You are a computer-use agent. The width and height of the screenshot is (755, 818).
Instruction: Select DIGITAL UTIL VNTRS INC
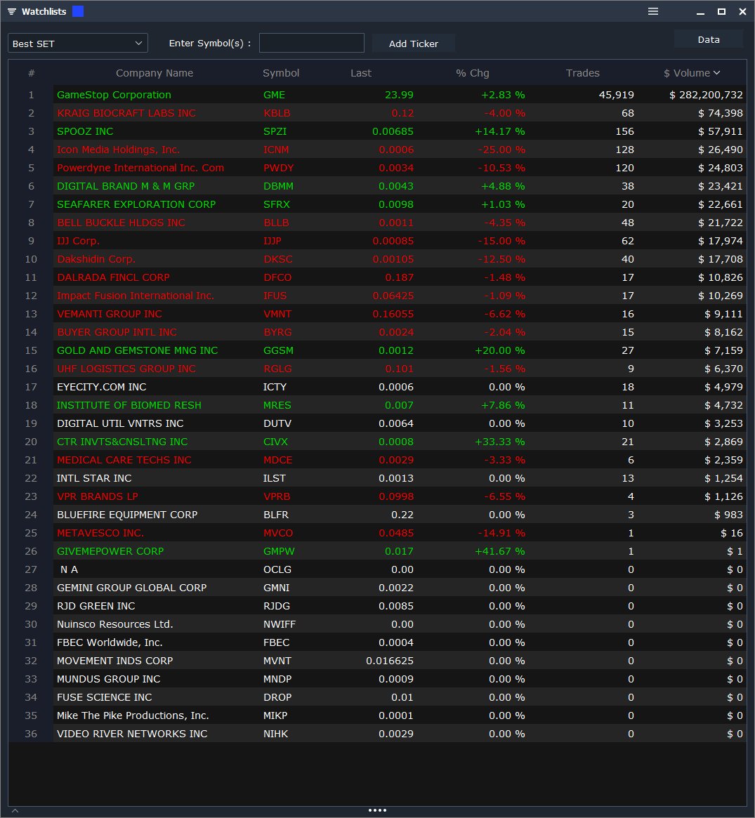[121, 423]
